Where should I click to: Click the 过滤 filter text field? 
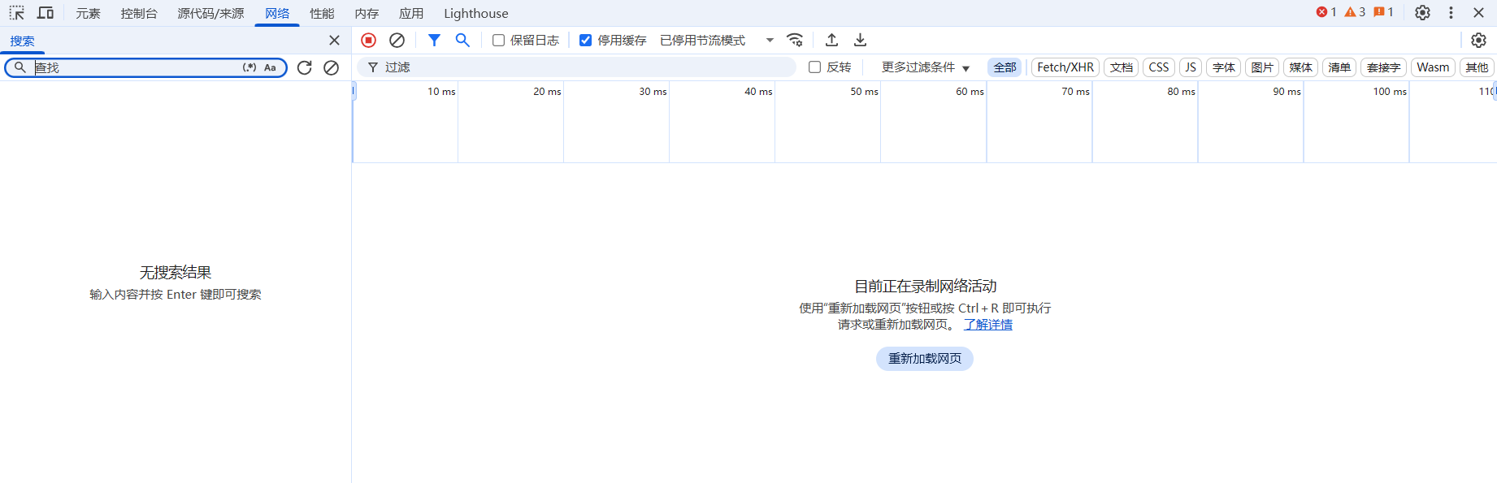pyautogui.click(x=577, y=67)
